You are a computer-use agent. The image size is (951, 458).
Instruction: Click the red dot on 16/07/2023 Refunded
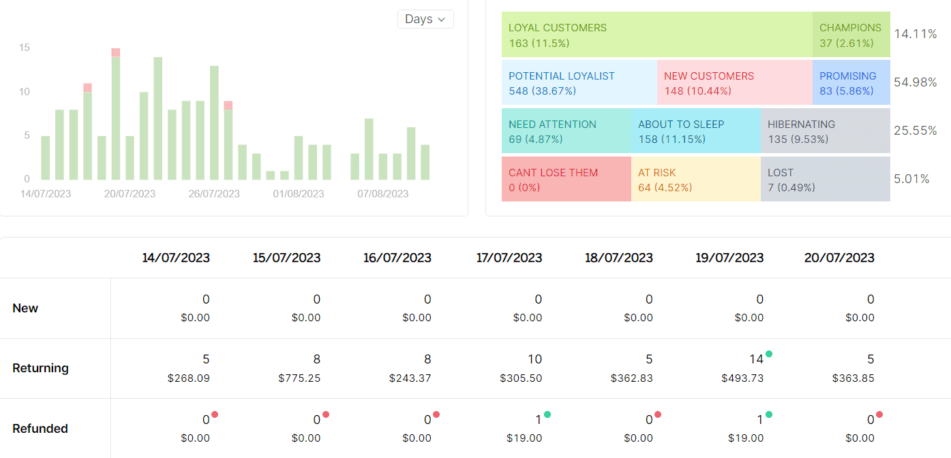click(436, 414)
